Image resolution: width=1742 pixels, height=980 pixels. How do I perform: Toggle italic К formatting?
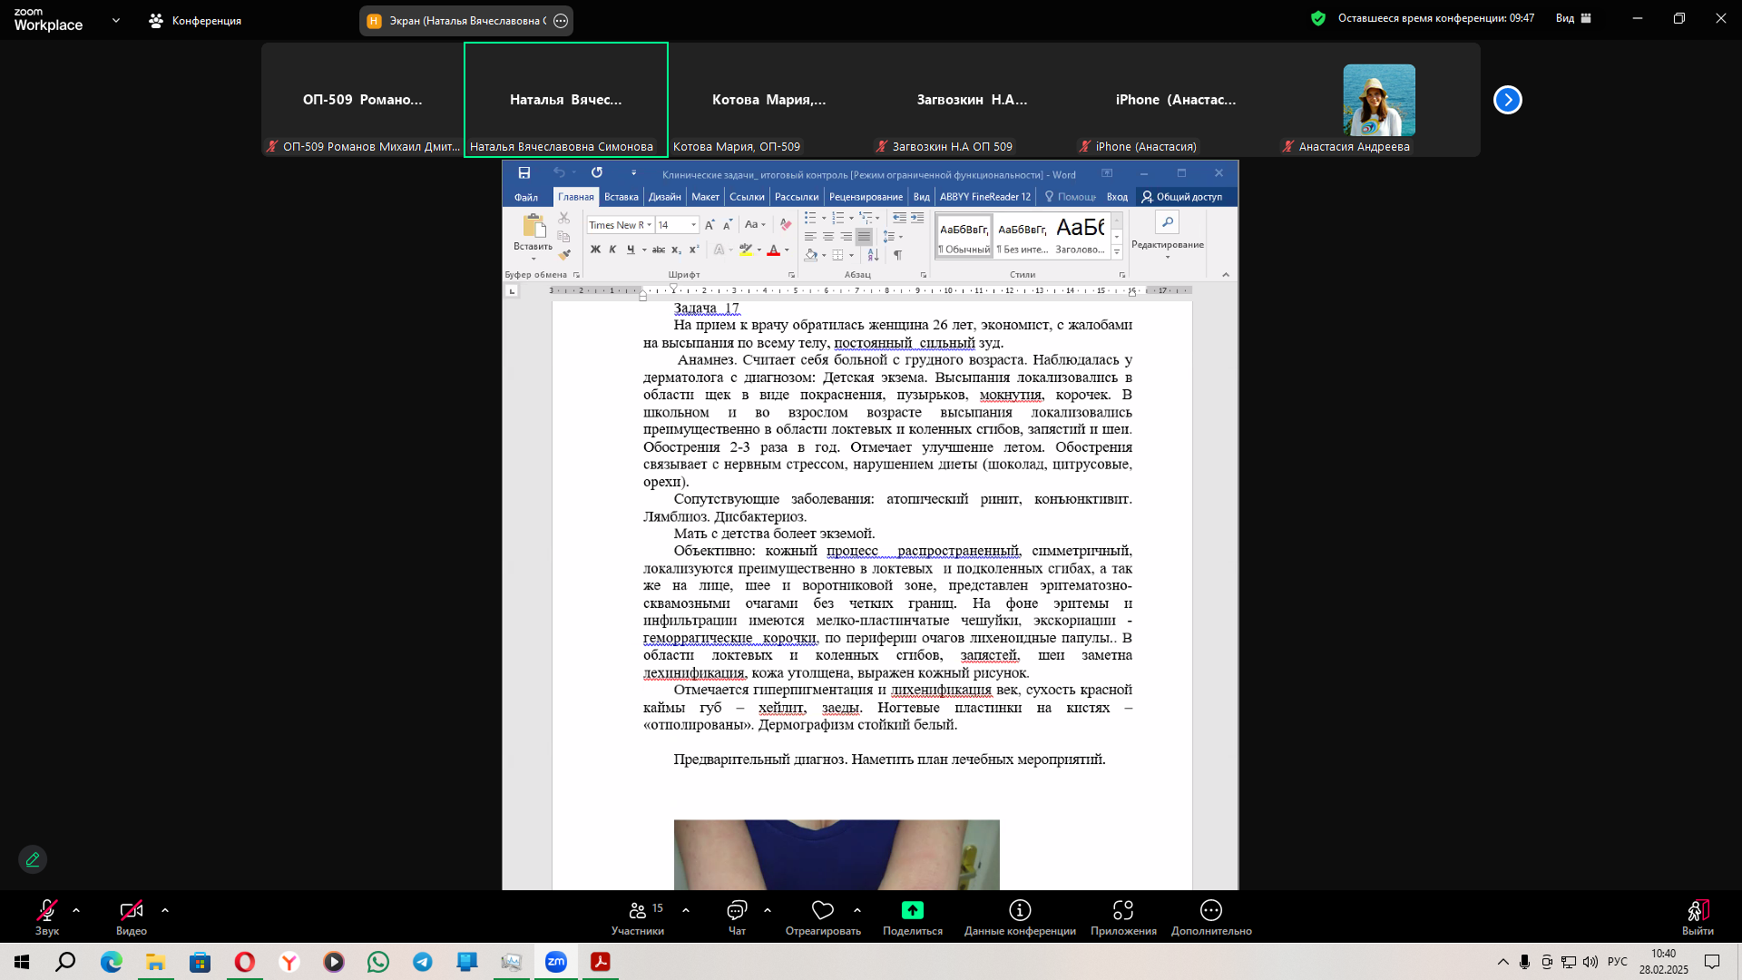[x=612, y=250]
